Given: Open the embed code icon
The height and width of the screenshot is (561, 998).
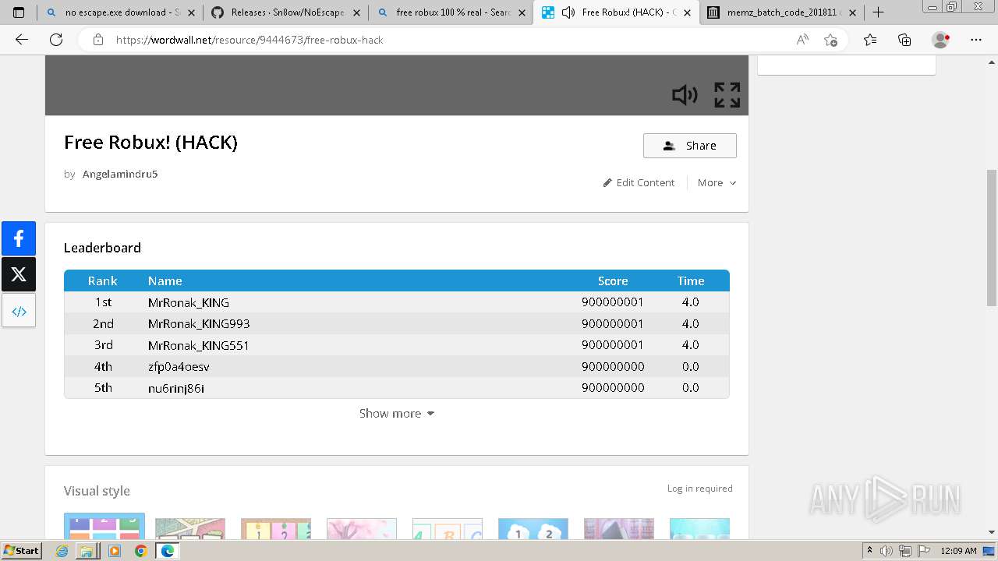Looking at the screenshot, I should pos(19,311).
